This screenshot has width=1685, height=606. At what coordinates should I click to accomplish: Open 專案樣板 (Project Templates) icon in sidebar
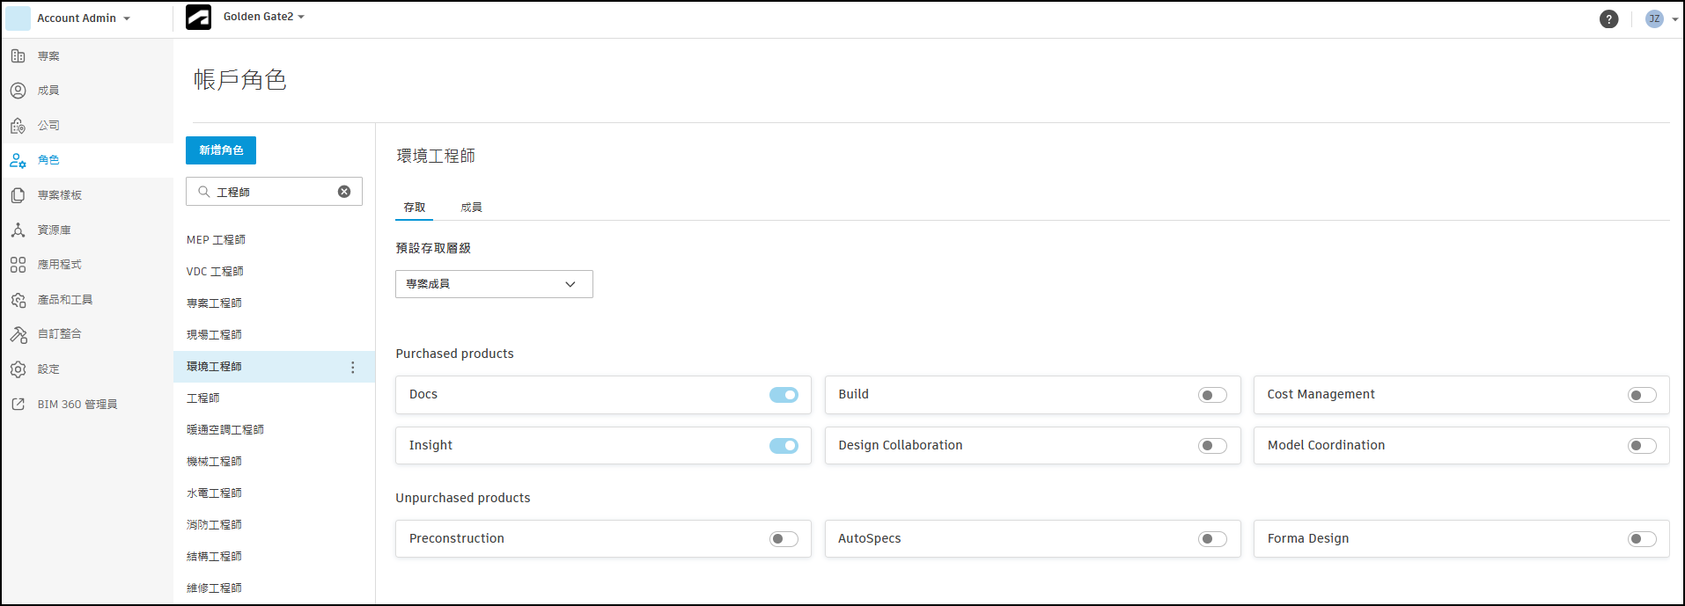(18, 195)
